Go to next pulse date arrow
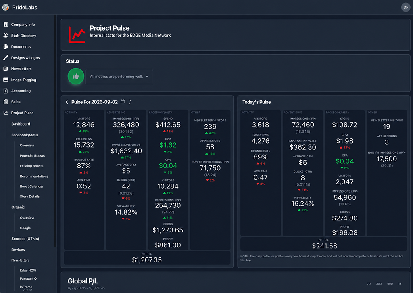Viewport: 413px width, 293px height. (130, 102)
